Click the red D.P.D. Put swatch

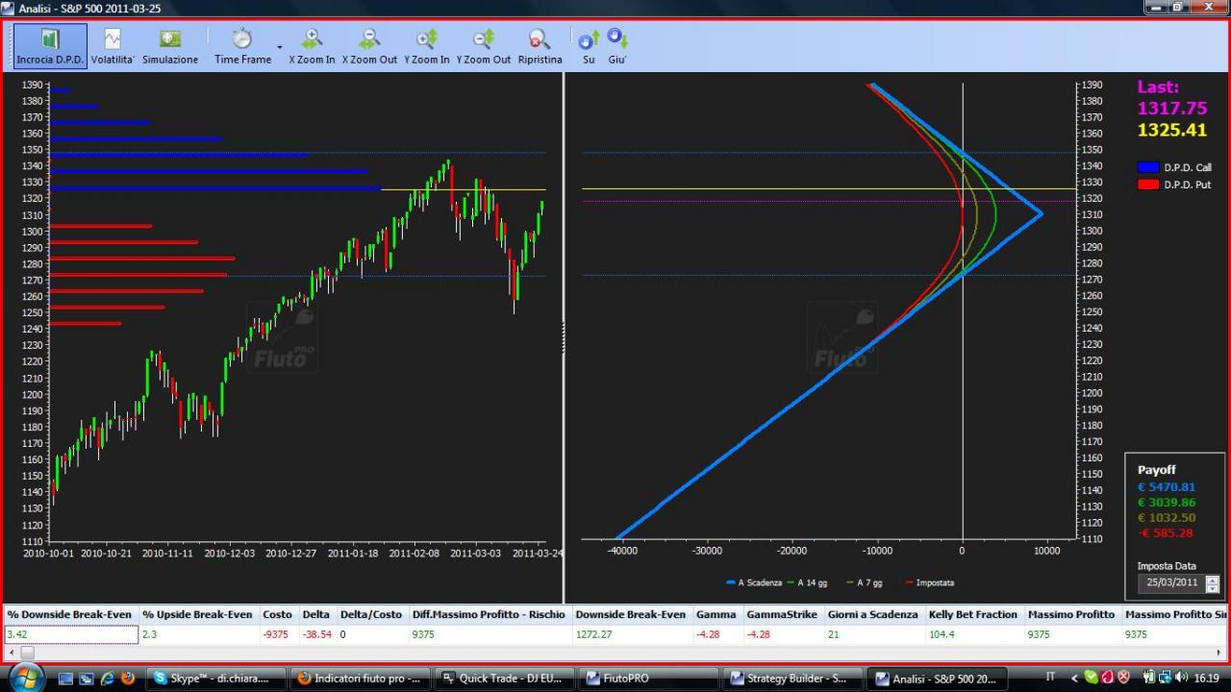pyautogui.click(x=1148, y=185)
